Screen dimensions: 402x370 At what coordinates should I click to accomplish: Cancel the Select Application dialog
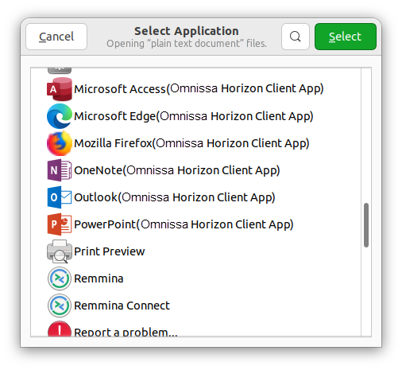[x=56, y=37]
